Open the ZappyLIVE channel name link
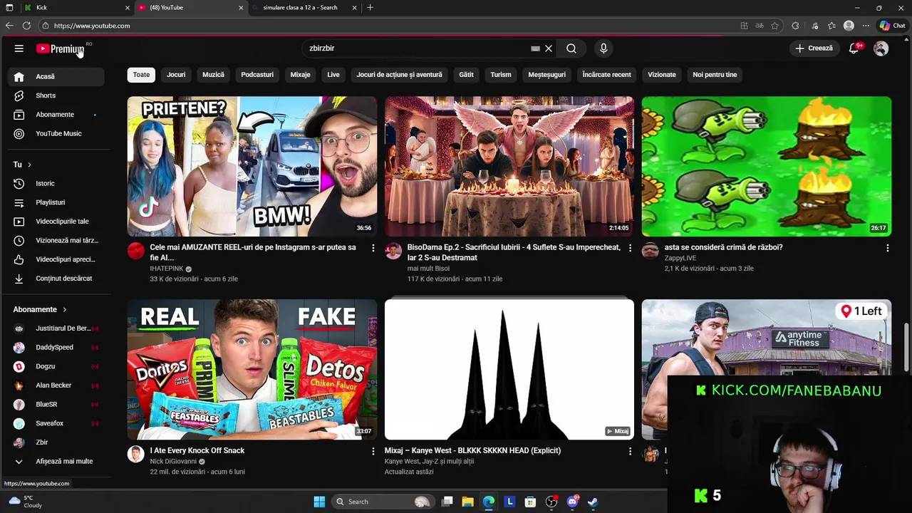The width and height of the screenshot is (912, 513). coord(680,258)
